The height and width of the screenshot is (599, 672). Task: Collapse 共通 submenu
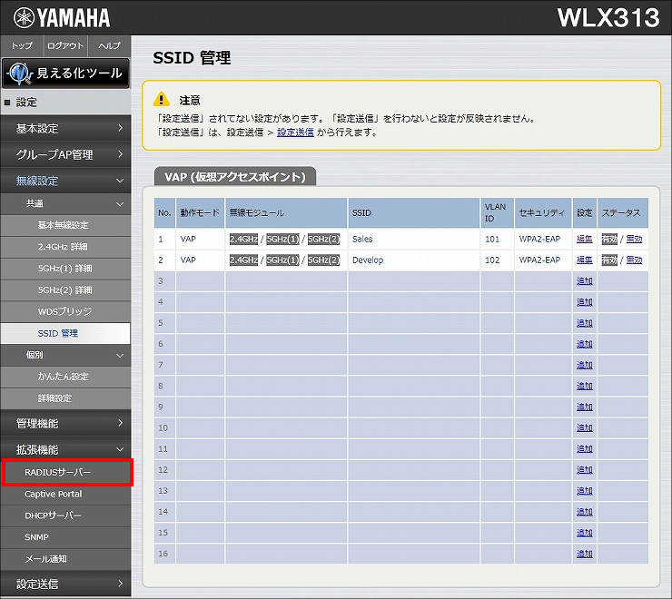tap(65, 203)
